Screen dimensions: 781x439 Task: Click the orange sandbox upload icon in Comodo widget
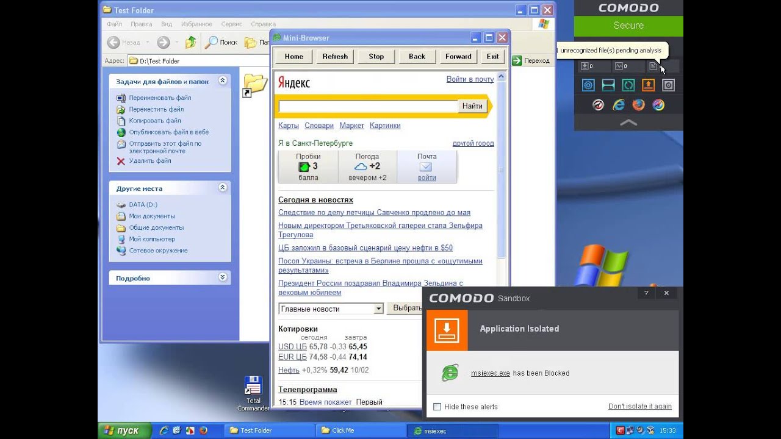(649, 85)
